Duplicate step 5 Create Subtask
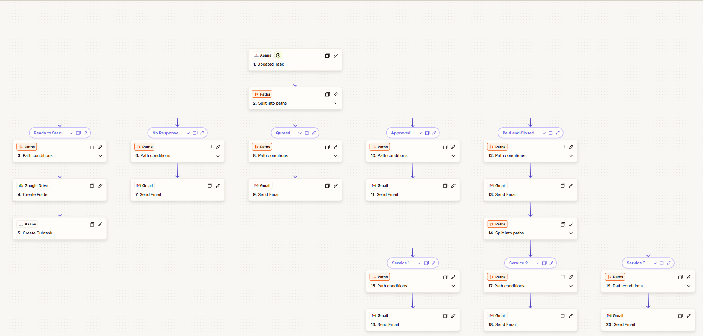This screenshot has height=336, width=703. pos(92,224)
